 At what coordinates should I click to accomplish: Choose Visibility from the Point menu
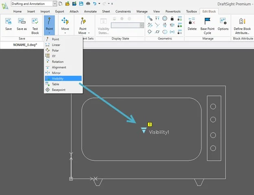point(57,79)
